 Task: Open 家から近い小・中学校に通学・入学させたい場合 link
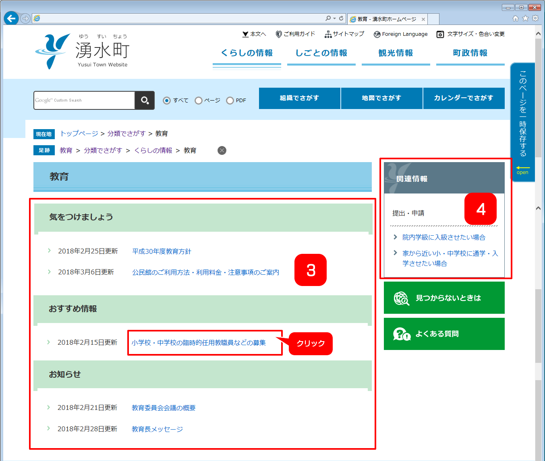[450, 258]
